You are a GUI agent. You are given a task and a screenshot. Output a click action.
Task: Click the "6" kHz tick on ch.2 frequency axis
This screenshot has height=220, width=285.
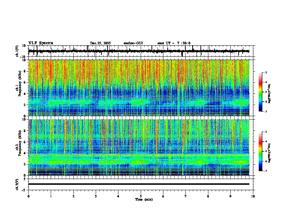pos(25,142)
